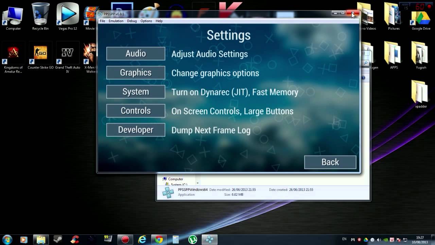
Task: Open the clock showing 19:27
Action: pos(420,240)
